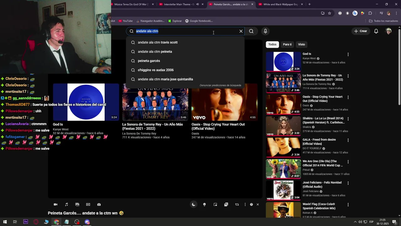The image size is (401, 226).
Task: Click the install app icon in address bar
Action: coord(323,13)
